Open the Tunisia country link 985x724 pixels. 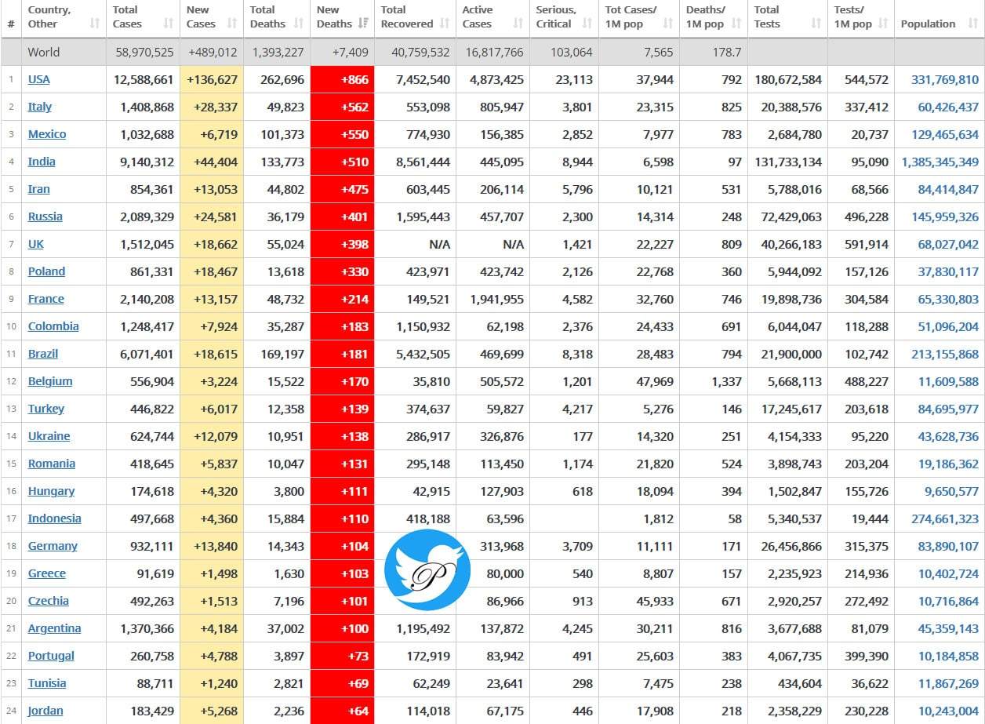(47, 683)
